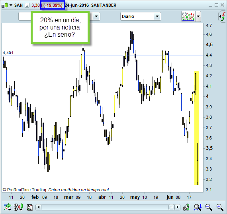
Task: Click the list properties icon at bottom
Action: click(x=30, y=207)
